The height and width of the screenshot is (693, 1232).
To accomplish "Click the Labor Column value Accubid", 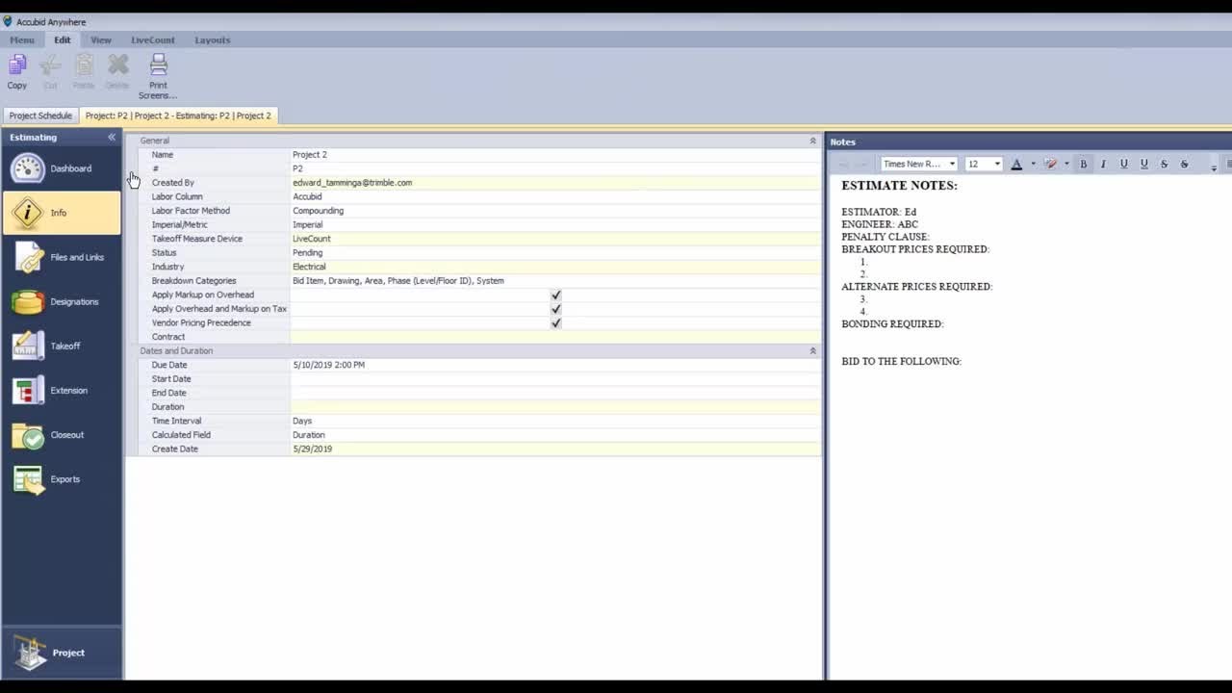I will click(554, 196).
